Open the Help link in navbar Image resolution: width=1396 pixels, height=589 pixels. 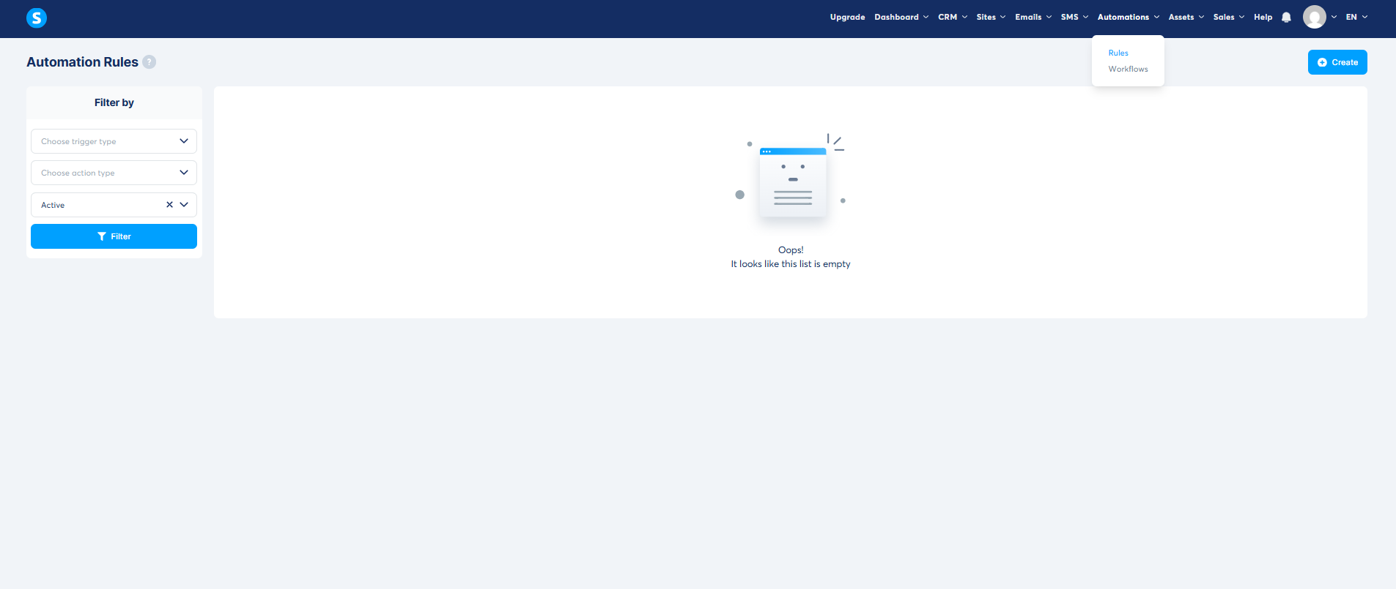[1263, 17]
